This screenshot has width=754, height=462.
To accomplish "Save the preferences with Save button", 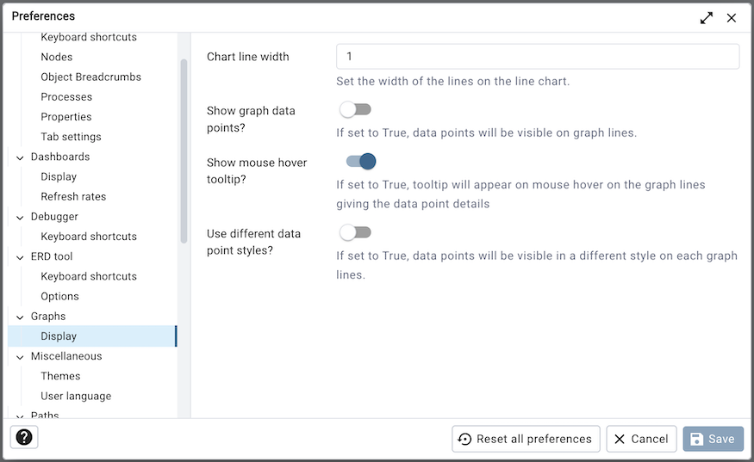I will tap(713, 439).
